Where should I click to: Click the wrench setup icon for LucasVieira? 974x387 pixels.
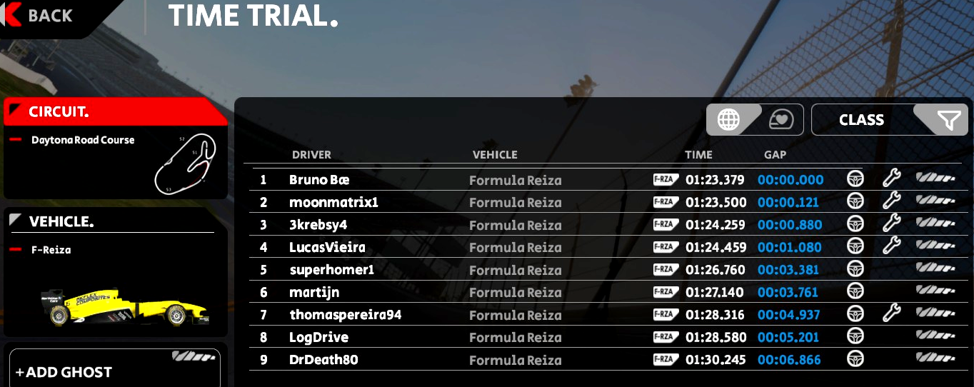[x=890, y=246]
